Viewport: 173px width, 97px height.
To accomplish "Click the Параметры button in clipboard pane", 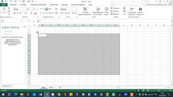I will coord(7,86).
